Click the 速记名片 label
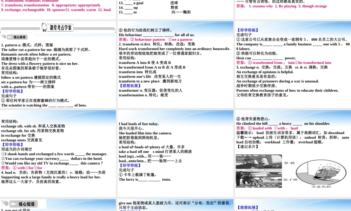This screenshot has width=351, height=211. tap(247, 147)
